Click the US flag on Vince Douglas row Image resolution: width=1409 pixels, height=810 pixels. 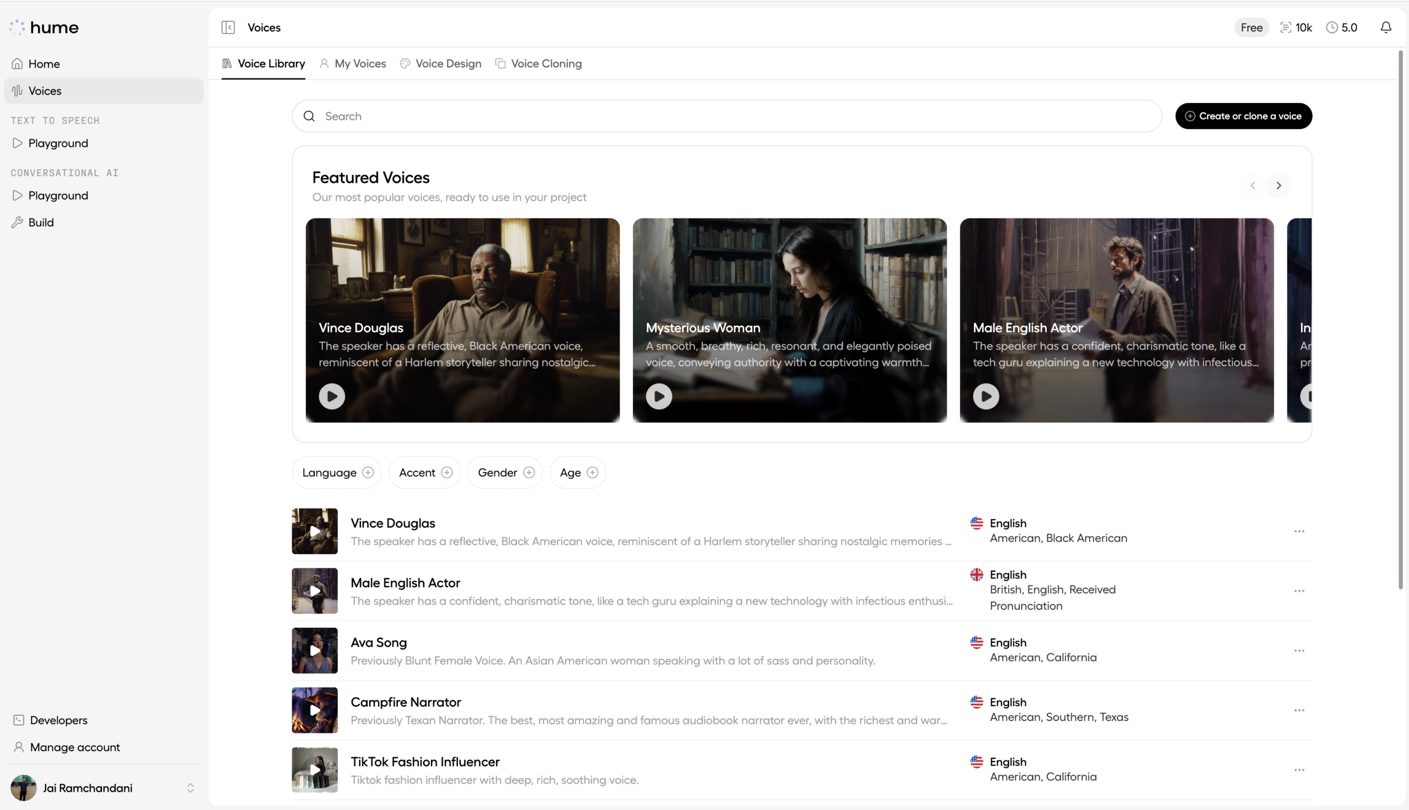tap(976, 523)
